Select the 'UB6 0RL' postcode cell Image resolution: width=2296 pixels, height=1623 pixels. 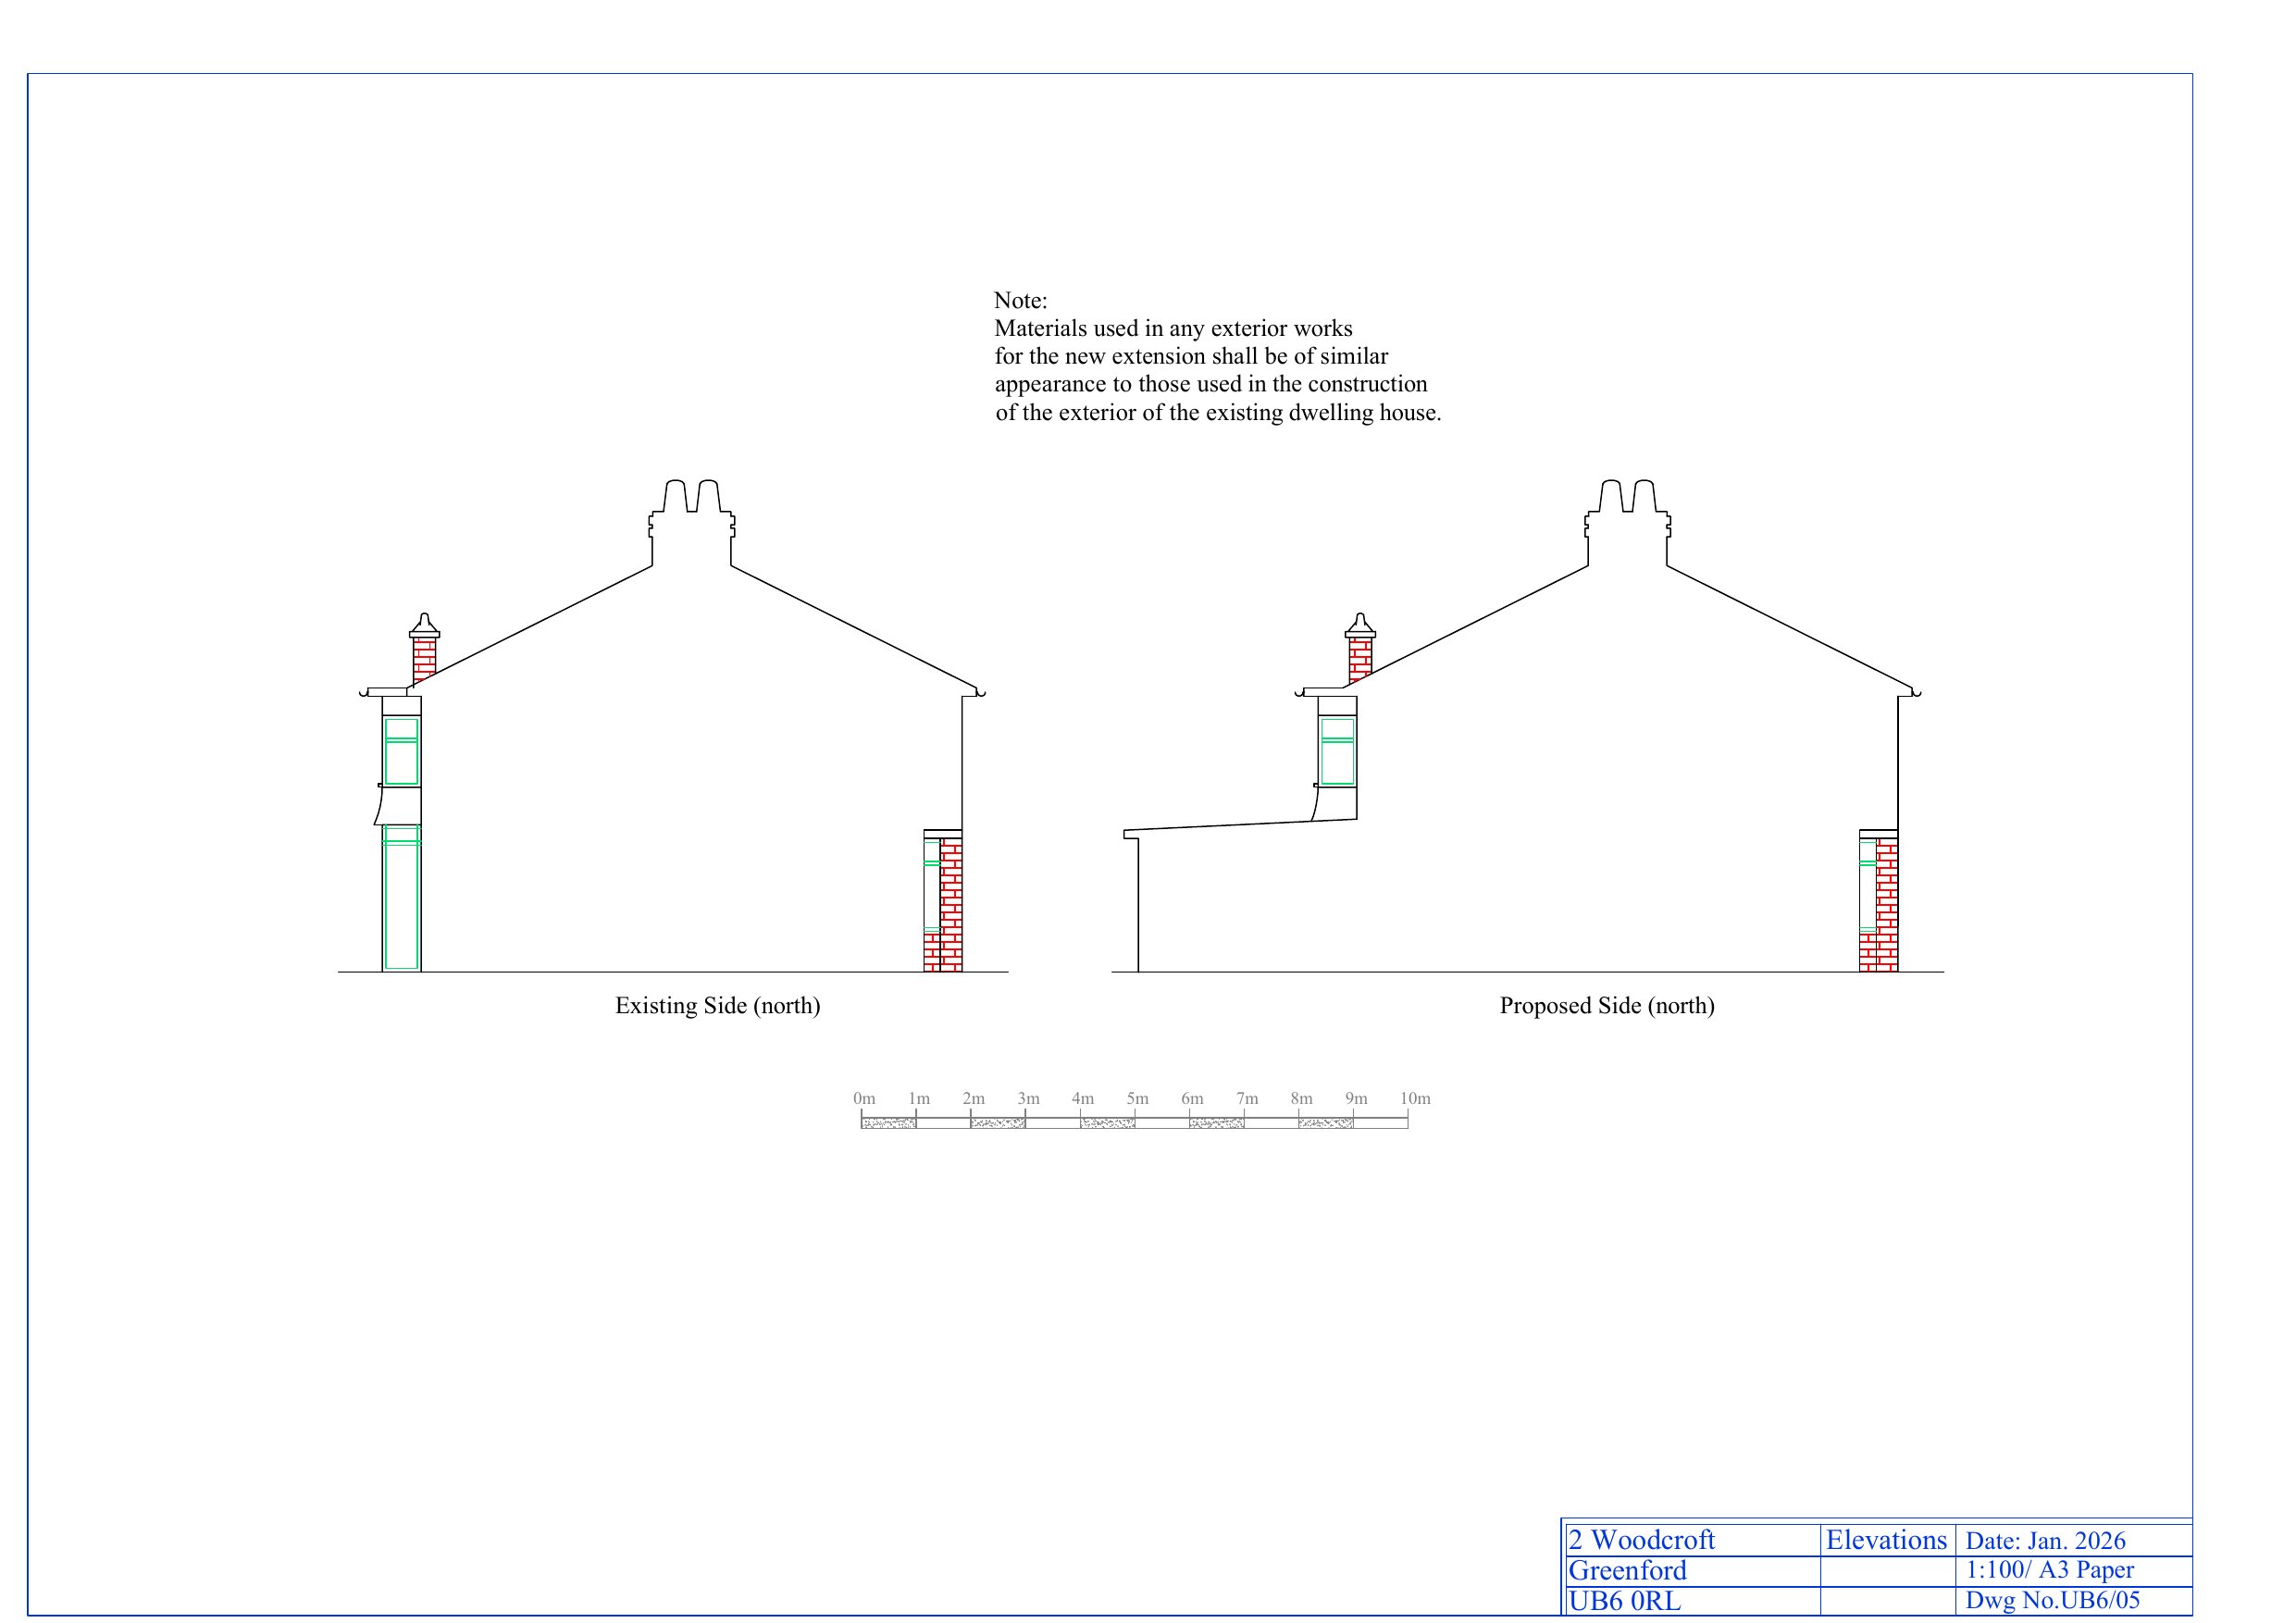pyautogui.click(x=1624, y=1601)
